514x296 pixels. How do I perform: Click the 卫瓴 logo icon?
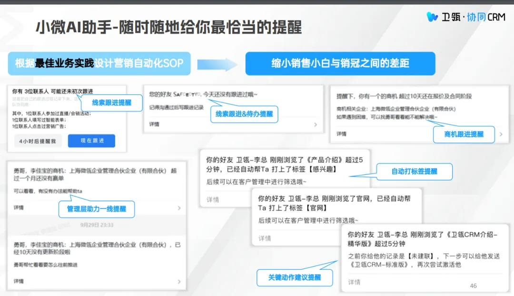click(x=432, y=17)
